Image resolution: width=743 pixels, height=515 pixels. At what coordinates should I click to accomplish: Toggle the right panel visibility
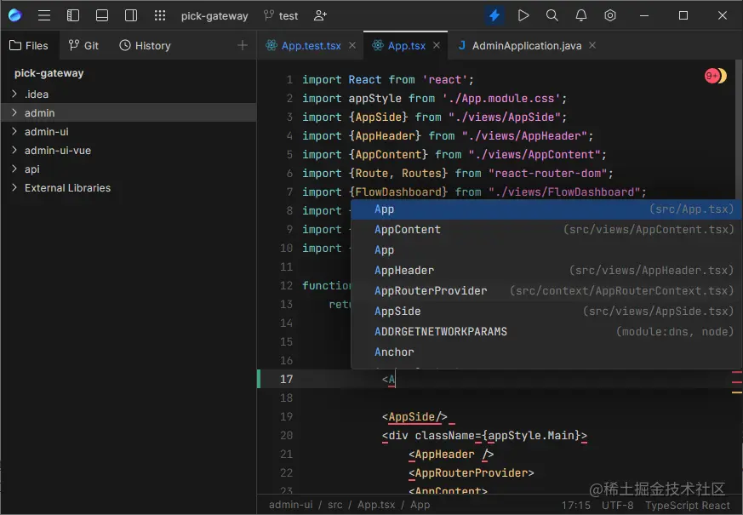pyautogui.click(x=131, y=15)
